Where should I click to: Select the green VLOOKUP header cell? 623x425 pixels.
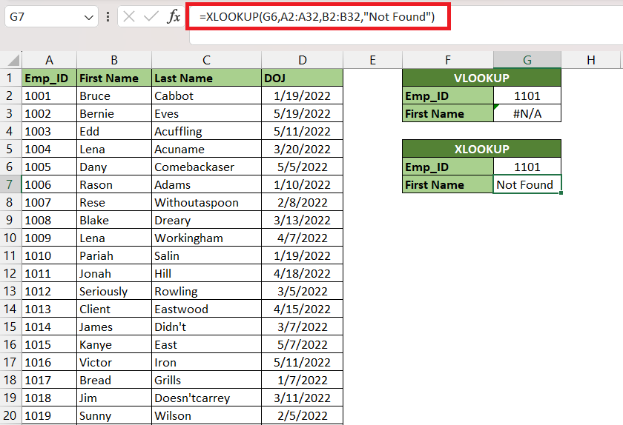click(x=481, y=78)
